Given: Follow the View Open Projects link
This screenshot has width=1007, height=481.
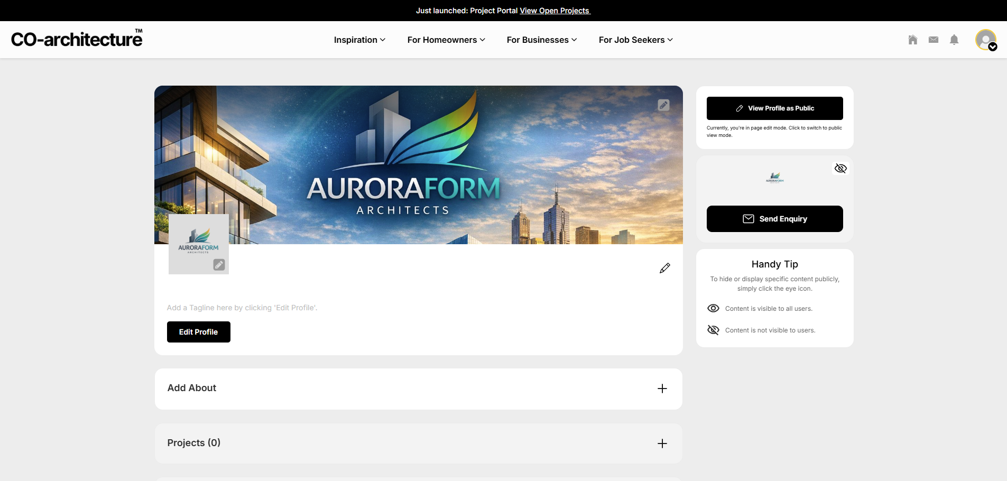Looking at the screenshot, I should point(555,11).
